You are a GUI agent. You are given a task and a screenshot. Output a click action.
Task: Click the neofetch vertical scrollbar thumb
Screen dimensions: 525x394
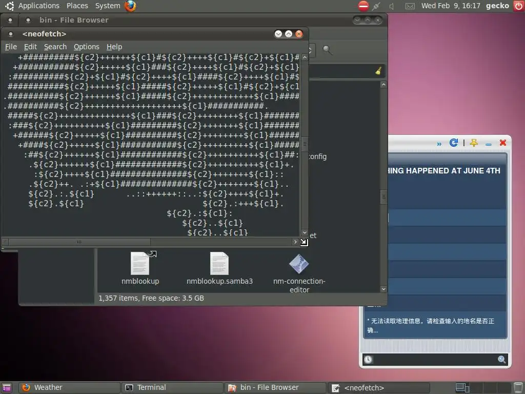305,144
